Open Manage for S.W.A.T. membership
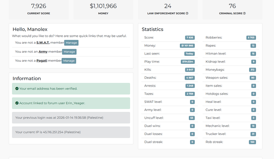This screenshot has width=274, height=159. [x=71, y=43]
